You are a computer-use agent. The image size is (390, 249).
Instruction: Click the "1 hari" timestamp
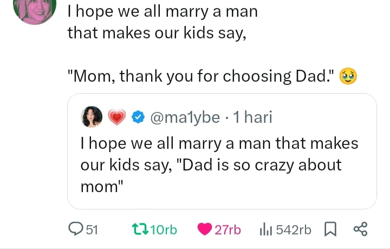[252, 117]
